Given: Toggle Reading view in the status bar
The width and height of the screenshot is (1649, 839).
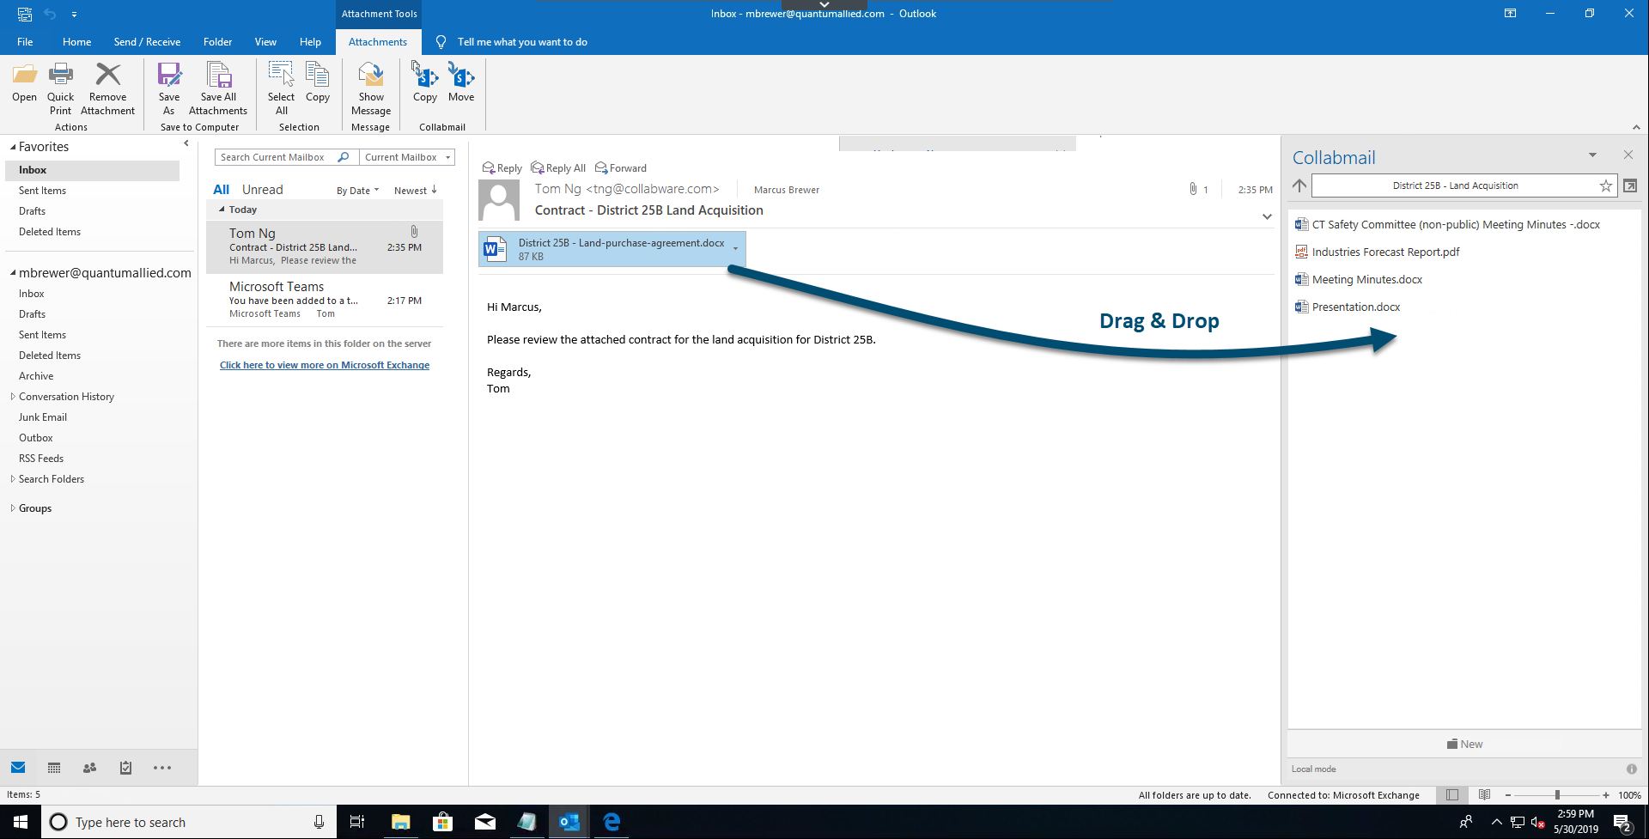Looking at the screenshot, I should (x=1485, y=795).
